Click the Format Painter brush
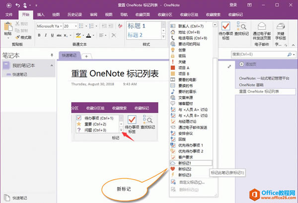This screenshot has height=203, width=298. click(18, 37)
